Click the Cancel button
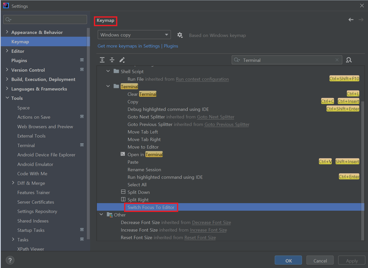Screen dimensions: 368x268 tap(320, 260)
